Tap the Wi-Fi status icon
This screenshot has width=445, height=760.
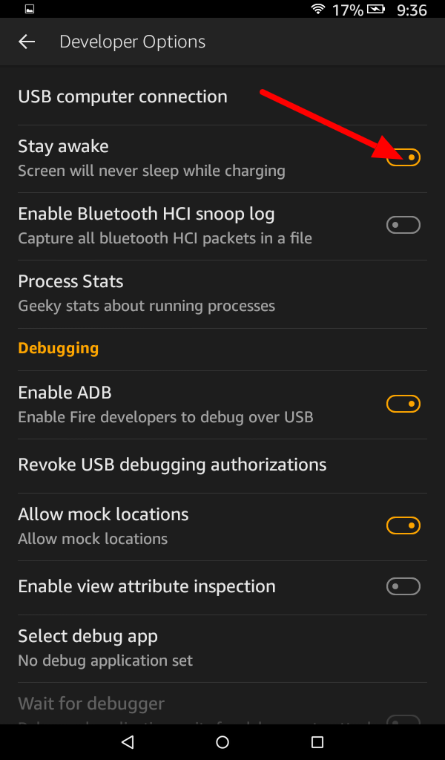coord(319,10)
